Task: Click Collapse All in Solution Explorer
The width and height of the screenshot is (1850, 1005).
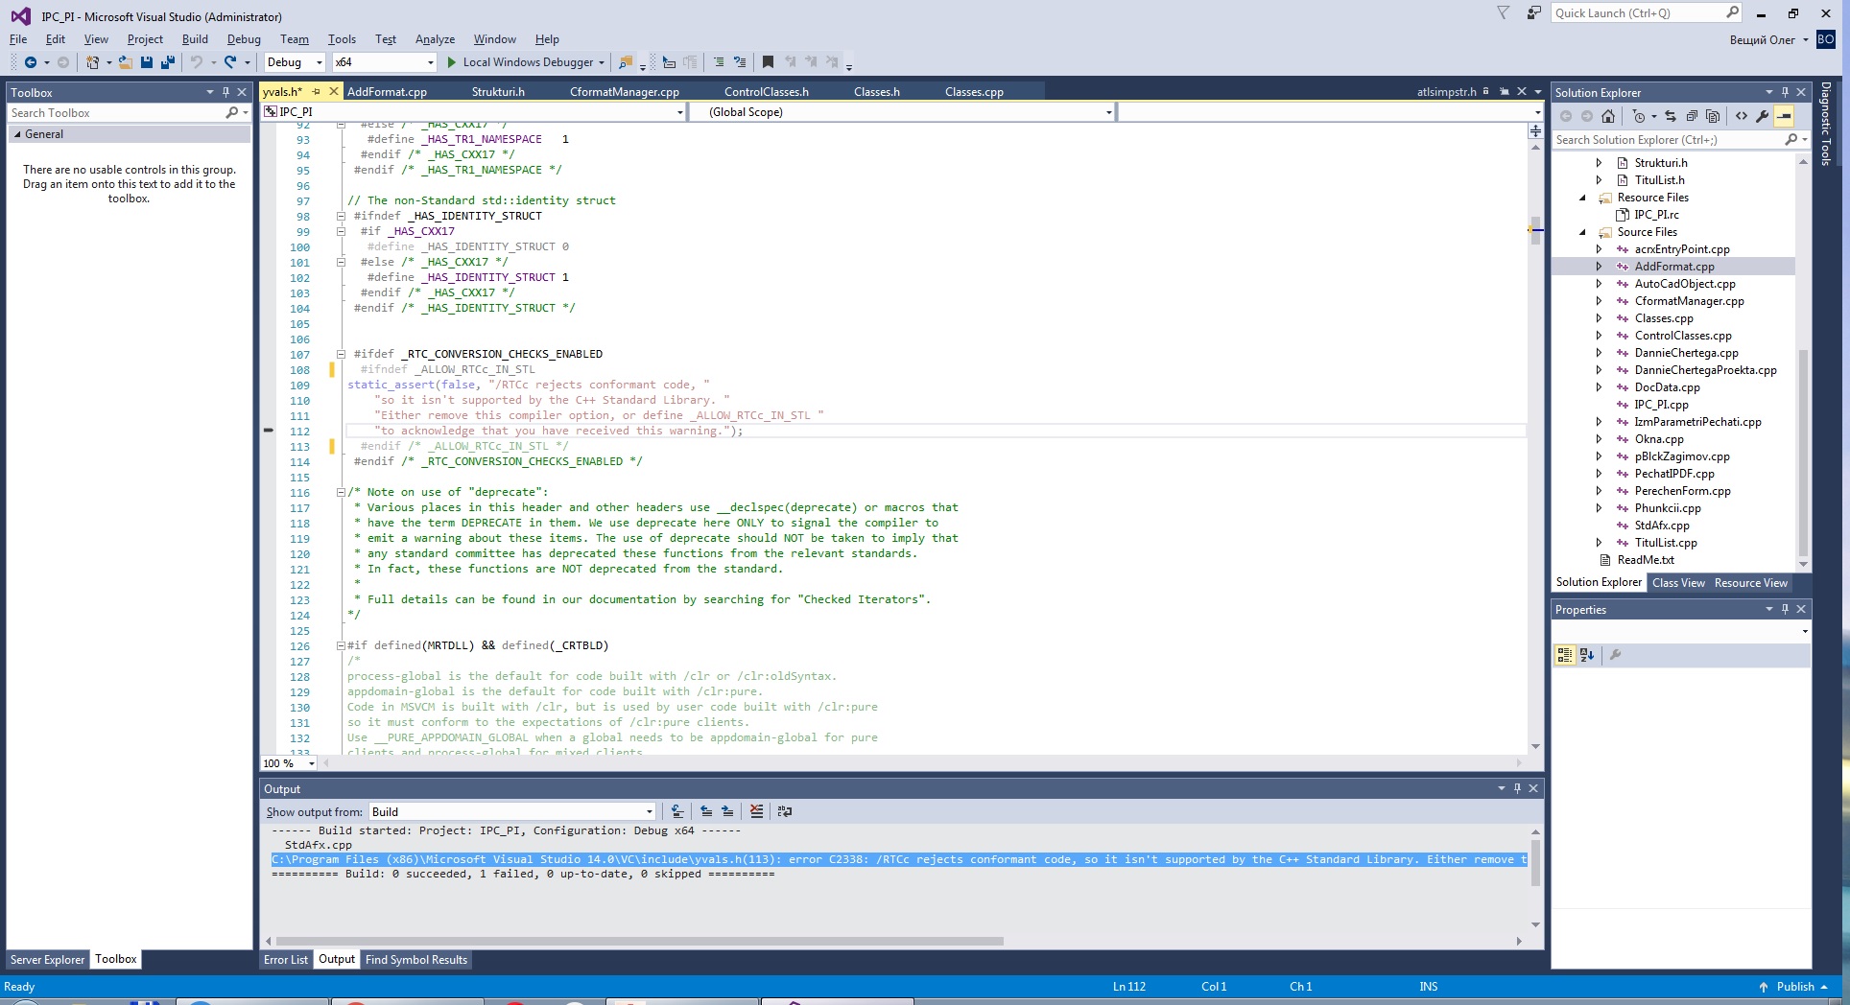Action: [1692, 116]
